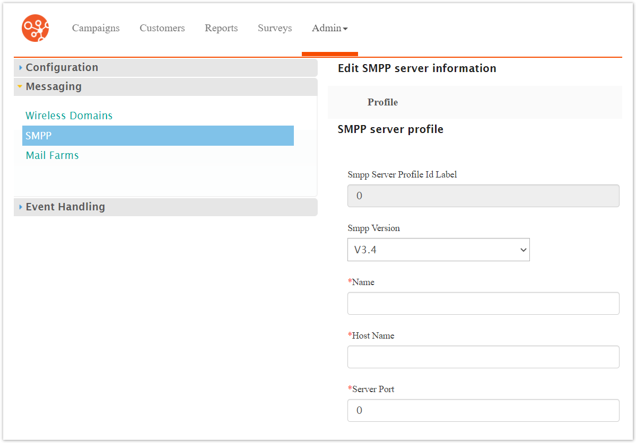Navigate to Surveys
The height and width of the screenshot is (443, 636).
275,28
